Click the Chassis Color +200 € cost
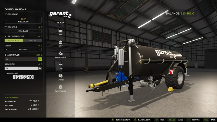 click(x=39, y=55)
